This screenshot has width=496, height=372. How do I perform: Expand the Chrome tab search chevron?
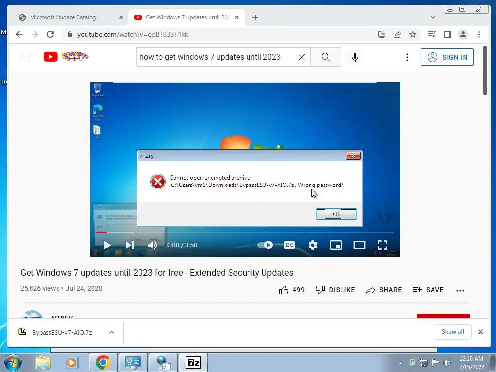(x=433, y=17)
